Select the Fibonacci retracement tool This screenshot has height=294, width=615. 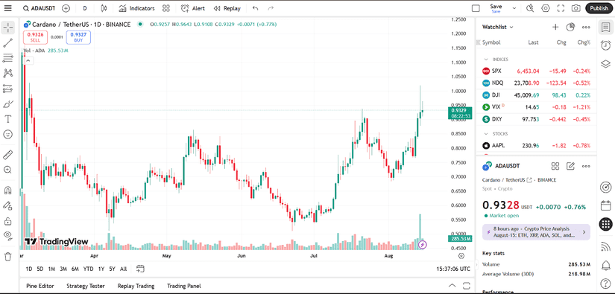point(8,58)
